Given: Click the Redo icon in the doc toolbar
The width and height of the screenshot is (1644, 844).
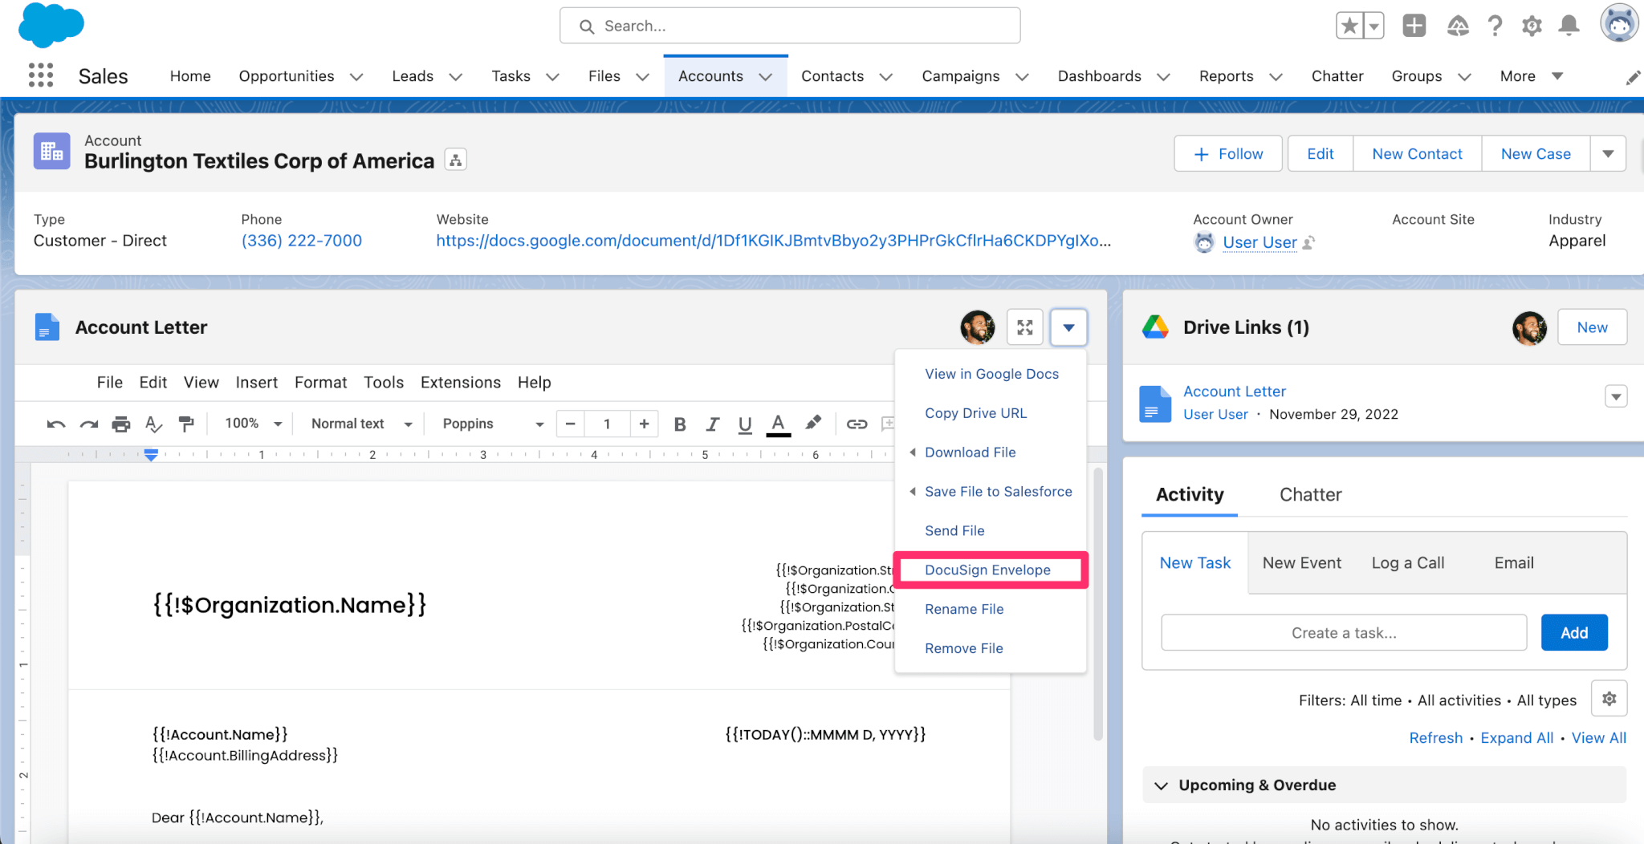Looking at the screenshot, I should (88, 424).
